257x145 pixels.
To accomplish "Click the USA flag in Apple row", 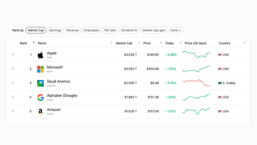I will pyautogui.click(x=220, y=55).
